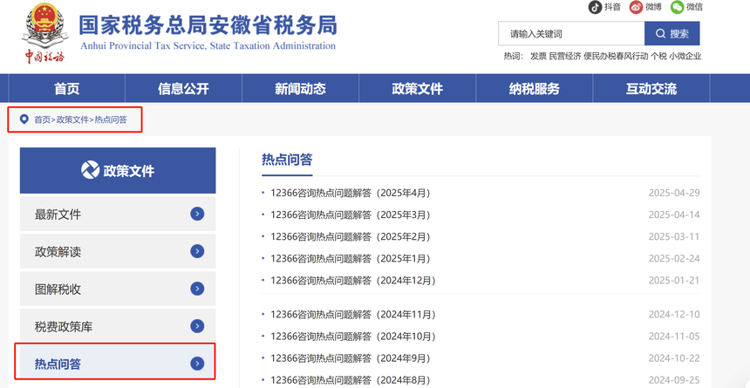Click hot word 小微企业

[685, 56]
